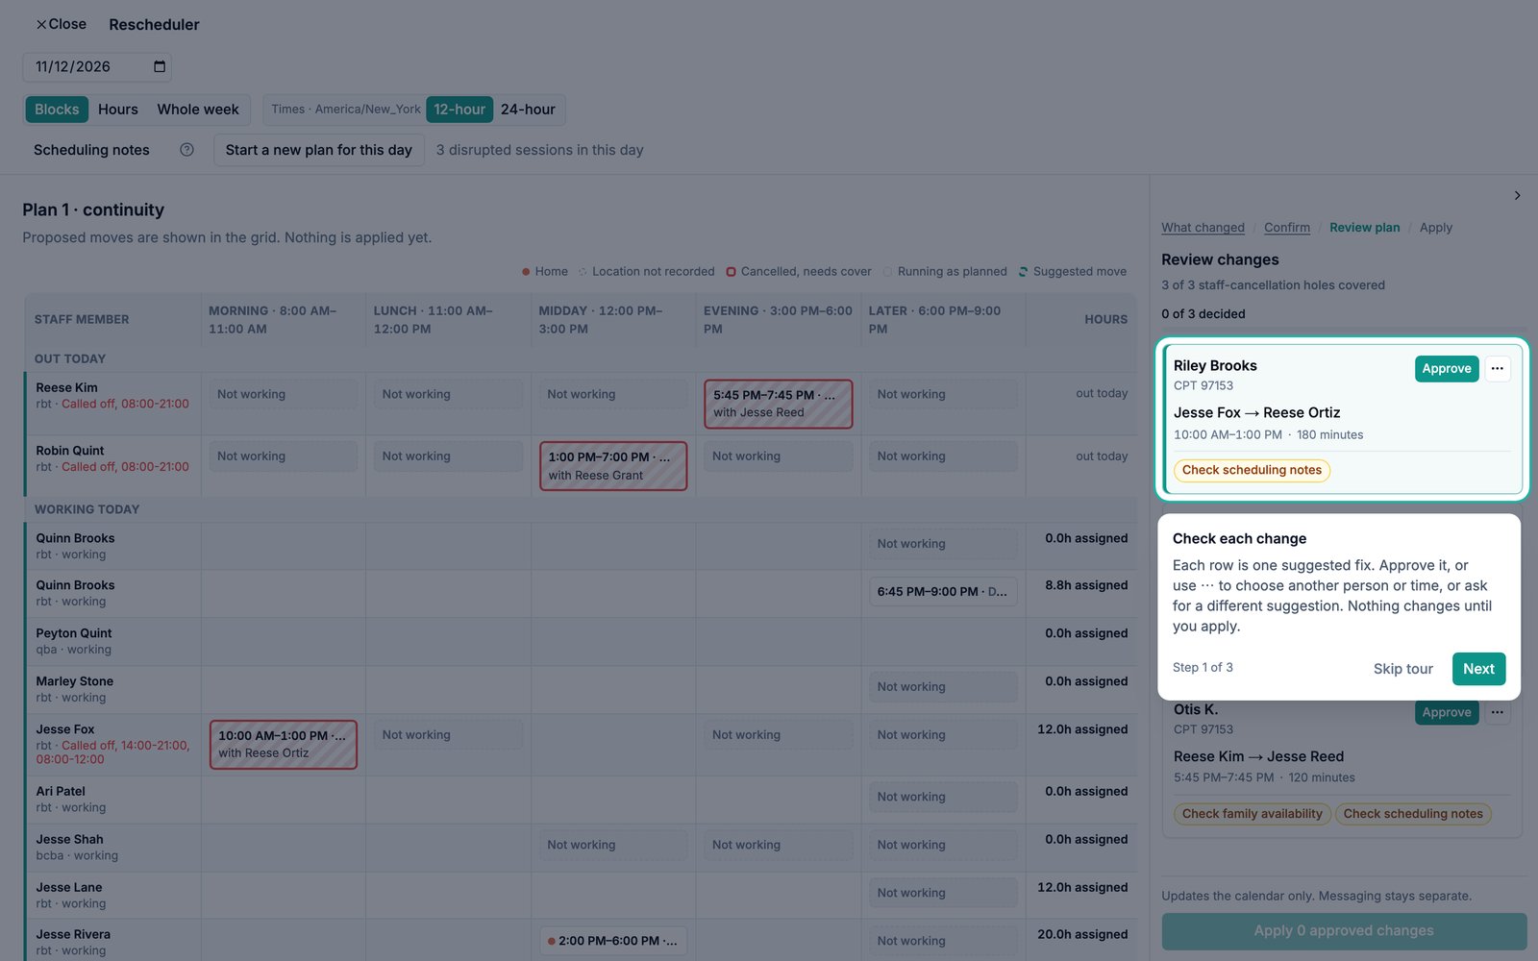The height and width of the screenshot is (961, 1538).
Task: Click Jesse Fox's 12.0h assigned hours
Action: (1082, 729)
